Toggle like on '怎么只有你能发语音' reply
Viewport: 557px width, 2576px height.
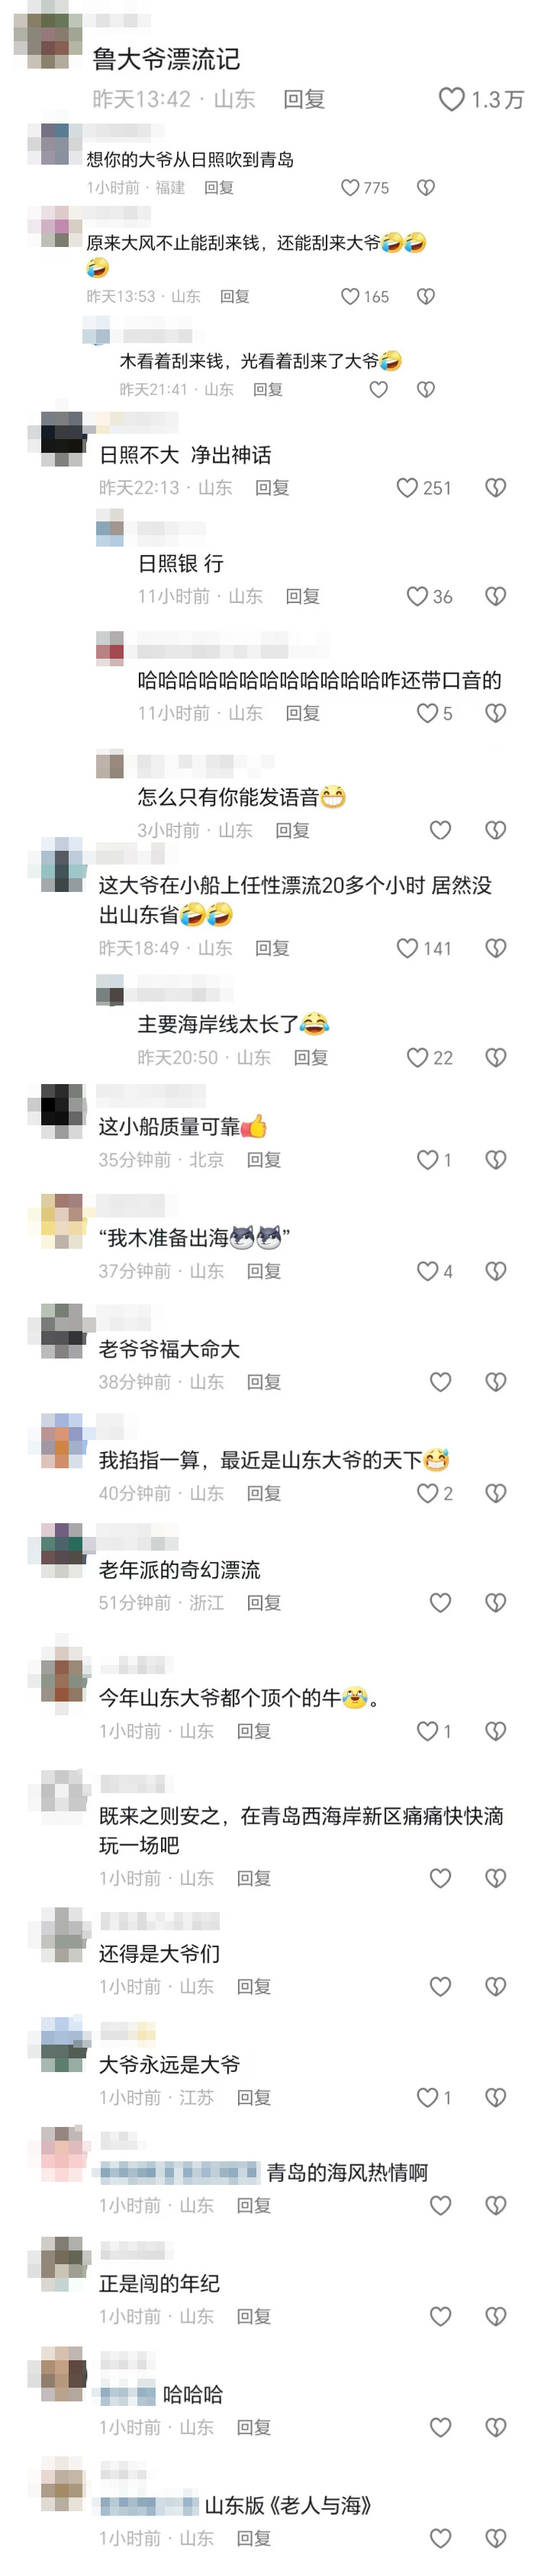coord(440,829)
